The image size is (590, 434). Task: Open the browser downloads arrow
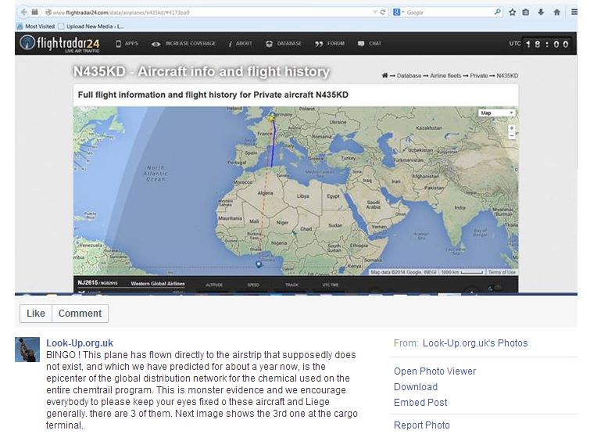click(541, 12)
